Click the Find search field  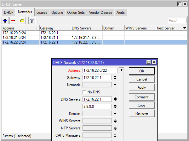click(x=177, y=21)
